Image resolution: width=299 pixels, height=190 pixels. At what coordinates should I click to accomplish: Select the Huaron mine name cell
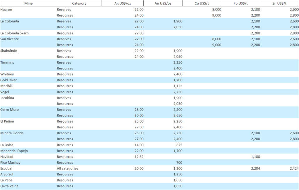(x=6, y=10)
